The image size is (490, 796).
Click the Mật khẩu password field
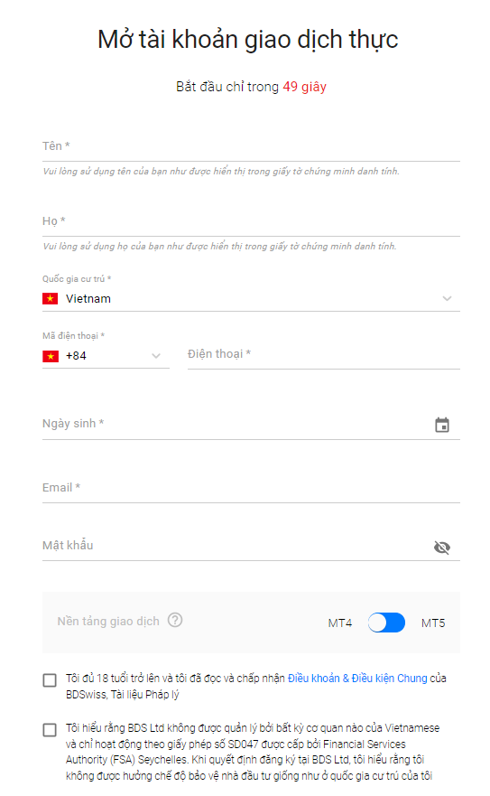point(251,547)
